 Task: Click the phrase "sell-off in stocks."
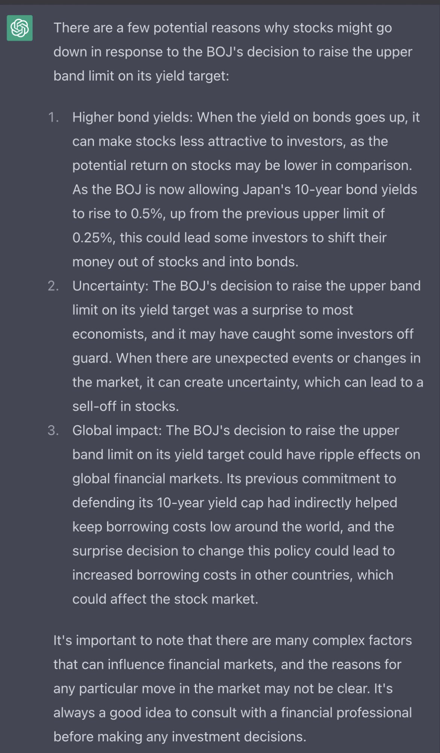pyautogui.click(x=126, y=406)
